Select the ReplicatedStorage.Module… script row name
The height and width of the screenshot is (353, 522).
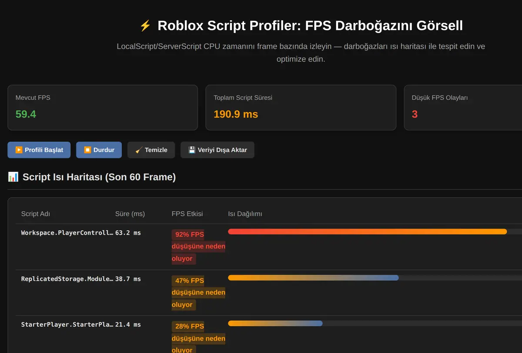tap(67, 279)
